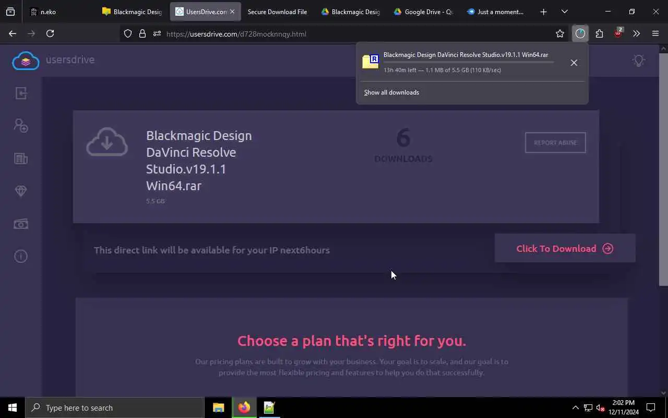Open the taskbar clock and date

click(624, 408)
